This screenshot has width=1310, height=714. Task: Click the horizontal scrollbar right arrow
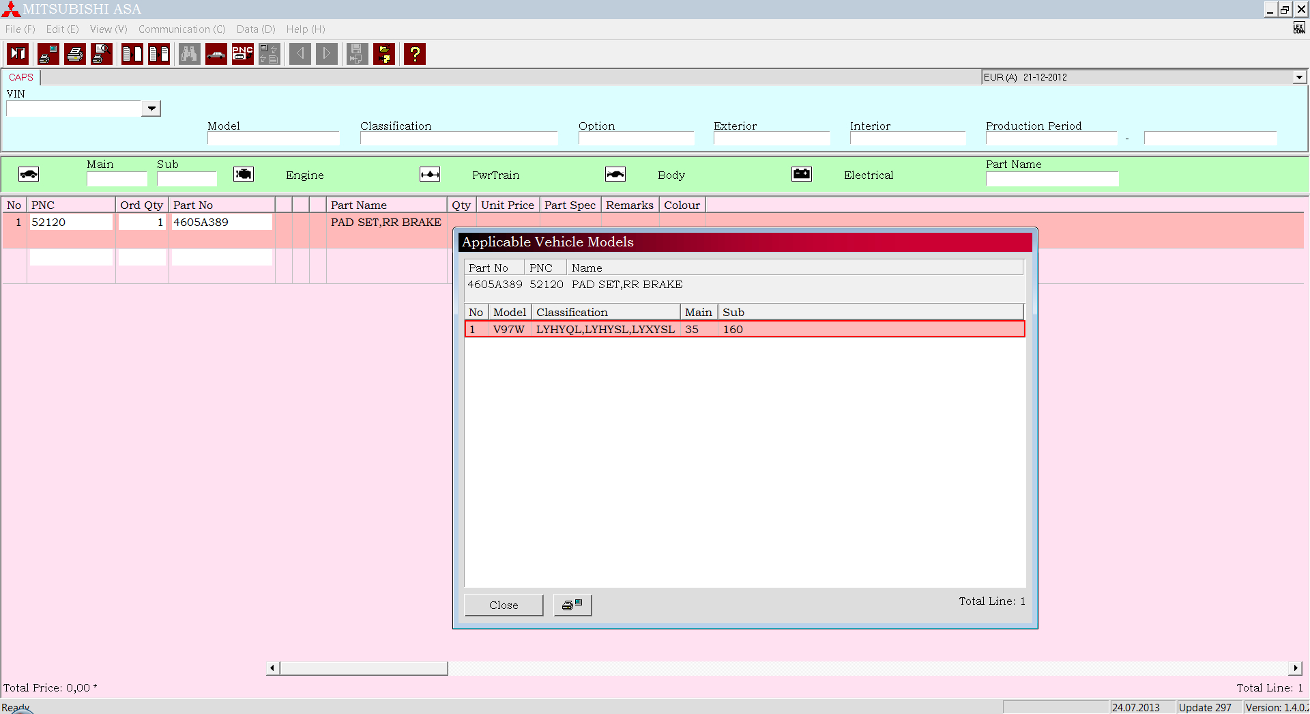point(1295,668)
